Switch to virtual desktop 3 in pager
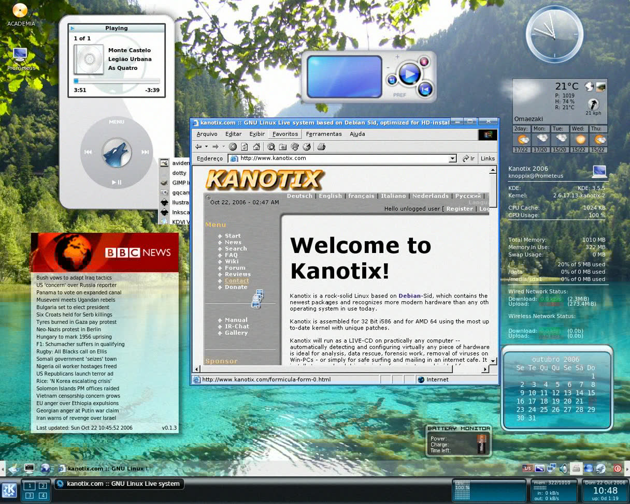The width and height of the screenshot is (630, 504). (30, 496)
